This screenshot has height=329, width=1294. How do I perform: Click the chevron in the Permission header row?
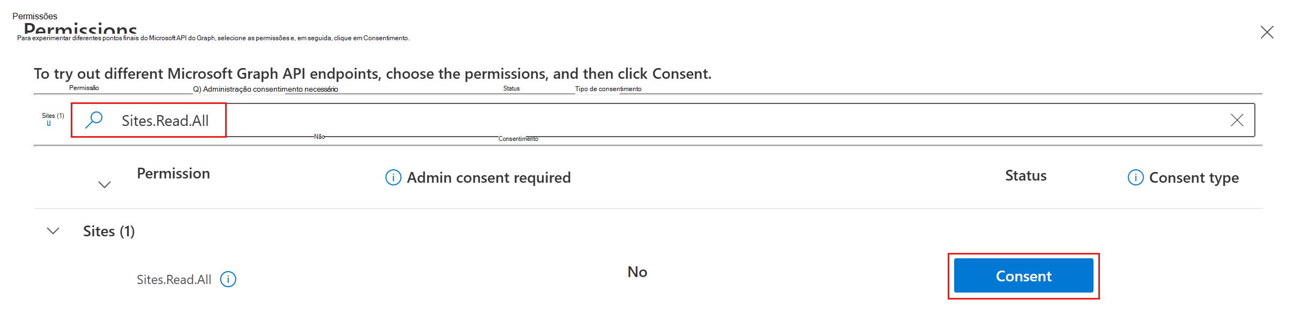coord(104,184)
